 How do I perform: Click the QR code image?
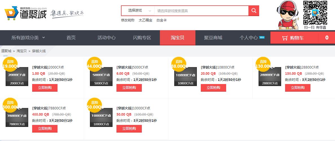(x=315, y=13)
